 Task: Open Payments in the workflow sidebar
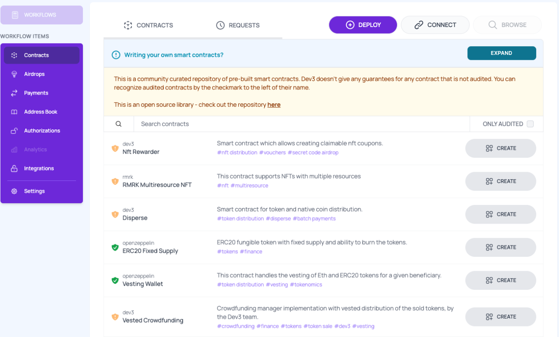pyautogui.click(x=36, y=93)
